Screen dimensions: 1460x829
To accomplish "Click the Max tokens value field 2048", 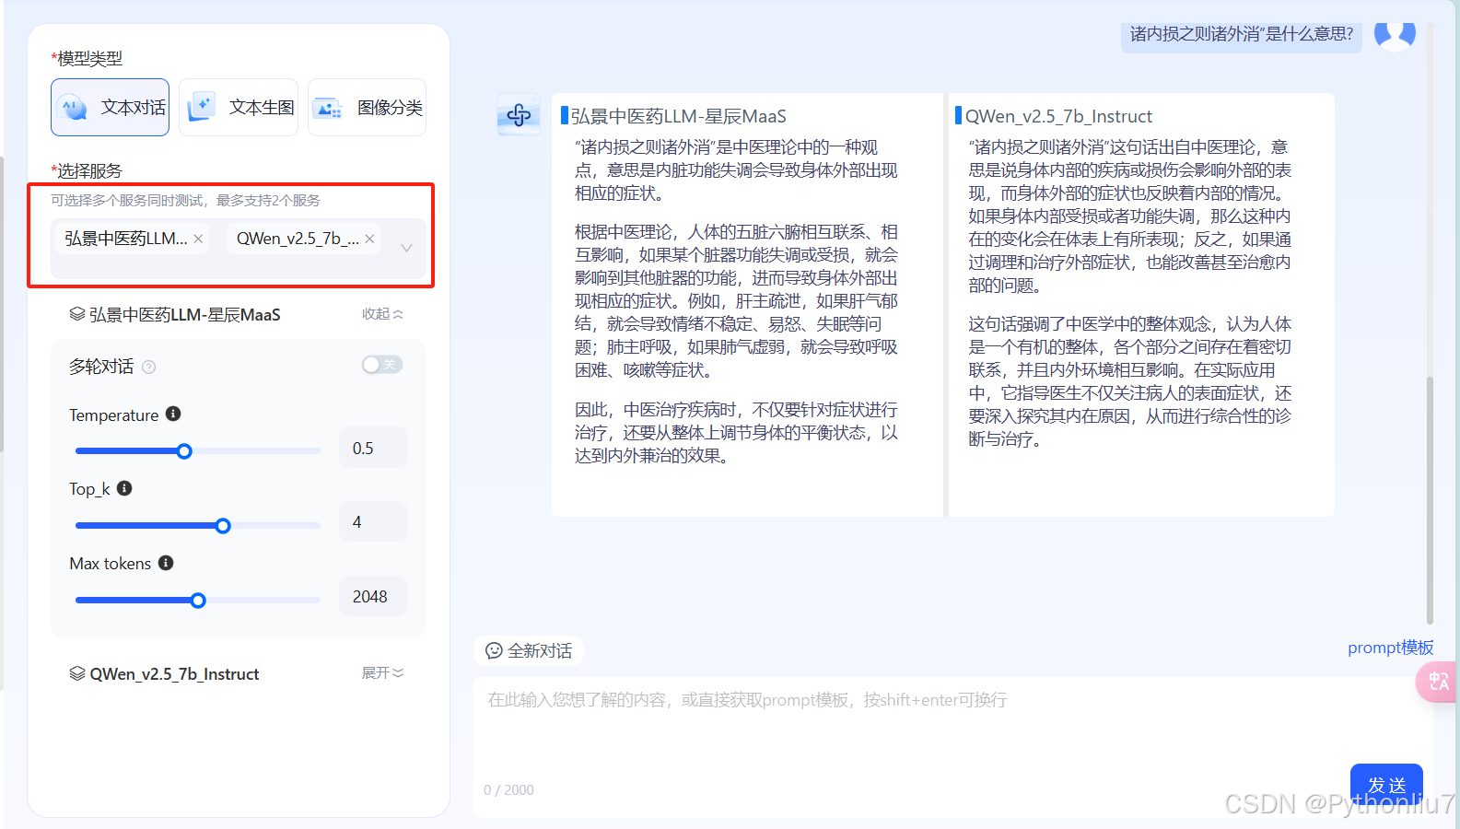I will point(373,597).
